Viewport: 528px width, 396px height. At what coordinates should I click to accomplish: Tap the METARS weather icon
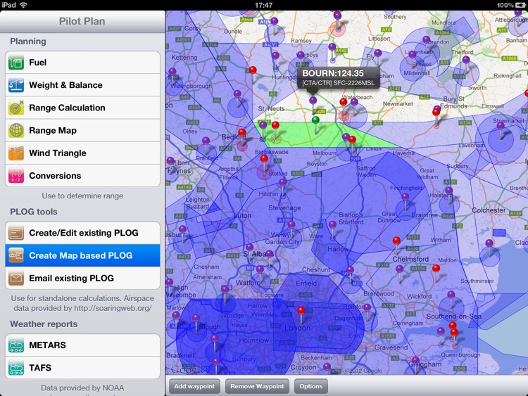[16, 345]
